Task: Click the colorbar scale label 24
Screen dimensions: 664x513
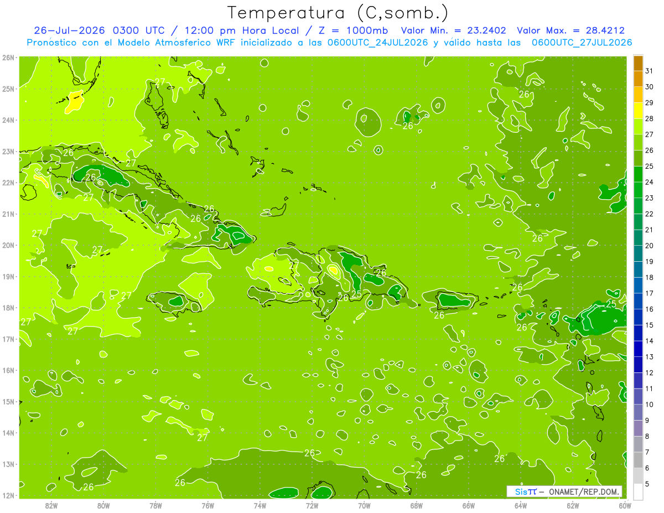Action: (x=650, y=182)
